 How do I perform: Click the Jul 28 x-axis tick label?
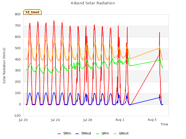[88, 120]
